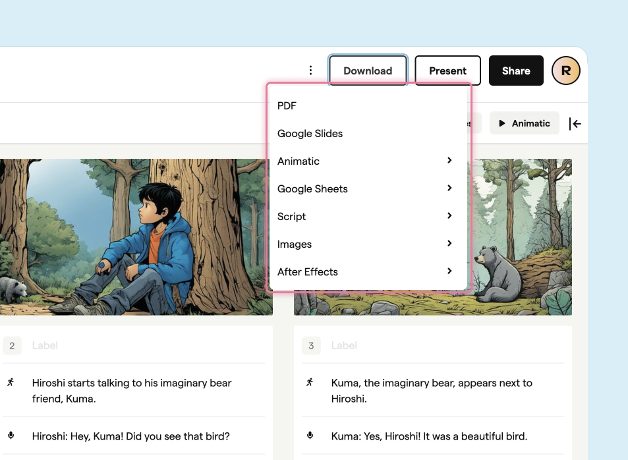Viewport: 628px width, 460px height.
Task: Expand the Google Sheets submenu arrow
Action: click(449, 188)
